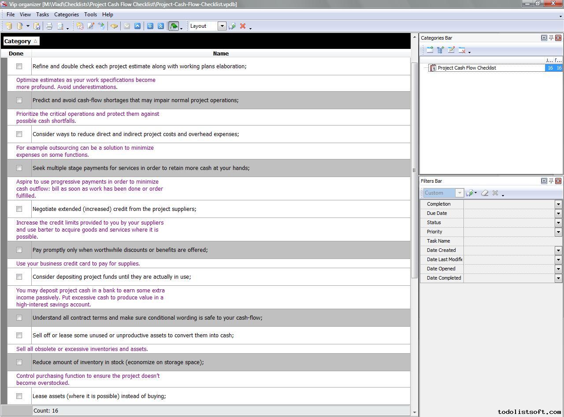Mark 'Lease assets instead of buying' done
The height and width of the screenshot is (417, 564).
(19, 396)
